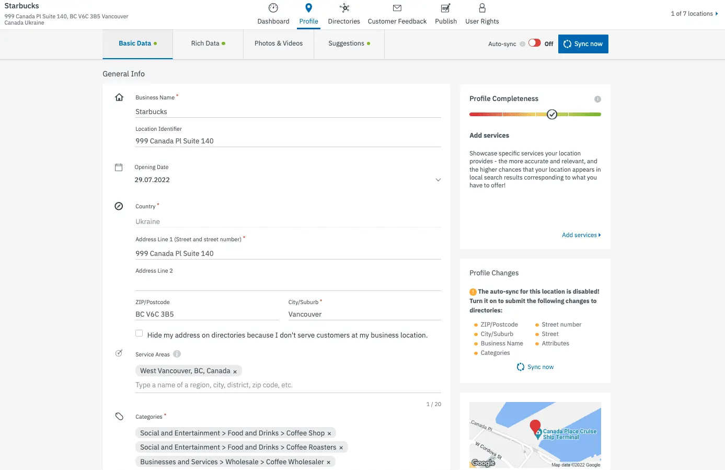Click the blue Sync now button
Viewport: 725px width, 470px height.
(583, 44)
